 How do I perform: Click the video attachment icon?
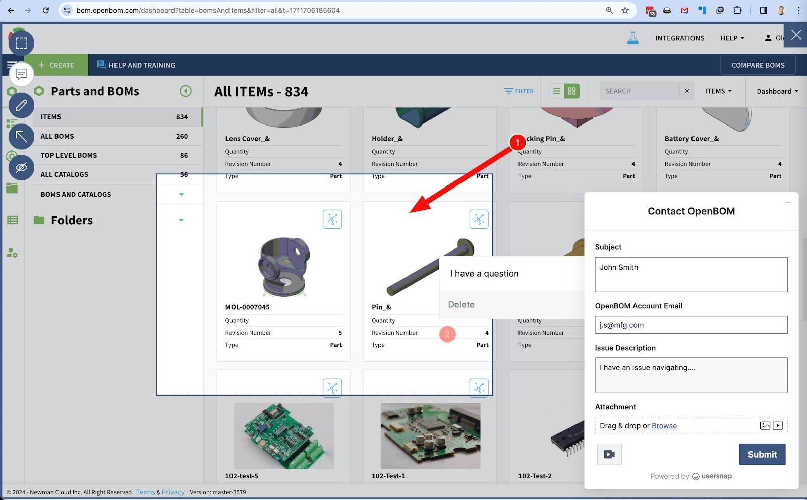click(778, 426)
